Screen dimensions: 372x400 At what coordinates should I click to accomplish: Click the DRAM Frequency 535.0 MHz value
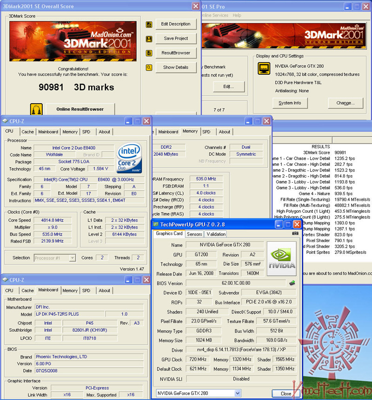(206, 179)
